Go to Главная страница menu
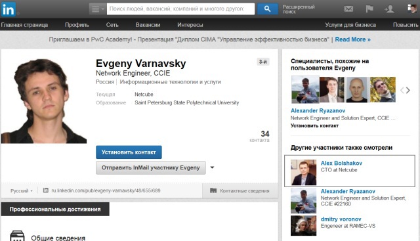The width and height of the screenshot is (420, 241). coord(24,25)
